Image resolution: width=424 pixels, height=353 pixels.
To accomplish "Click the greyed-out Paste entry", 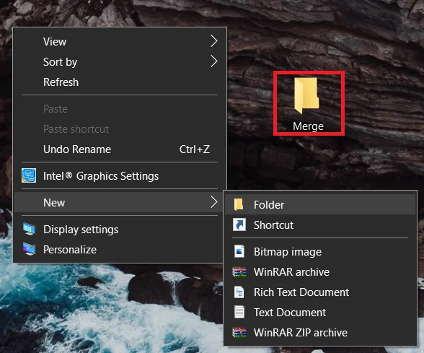I will point(120,109).
